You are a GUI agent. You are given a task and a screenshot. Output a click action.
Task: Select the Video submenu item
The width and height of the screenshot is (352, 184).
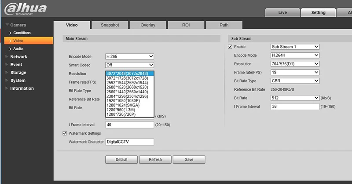29,40
